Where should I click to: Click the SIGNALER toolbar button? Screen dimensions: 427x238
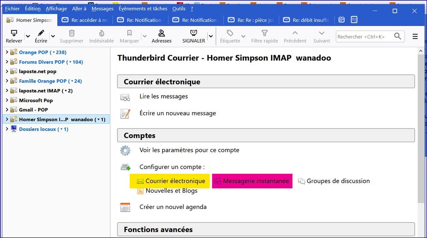click(x=194, y=36)
